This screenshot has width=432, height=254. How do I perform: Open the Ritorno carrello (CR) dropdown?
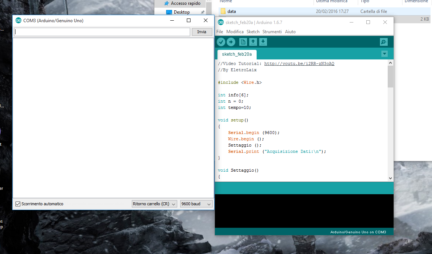pyautogui.click(x=154, y=203)
